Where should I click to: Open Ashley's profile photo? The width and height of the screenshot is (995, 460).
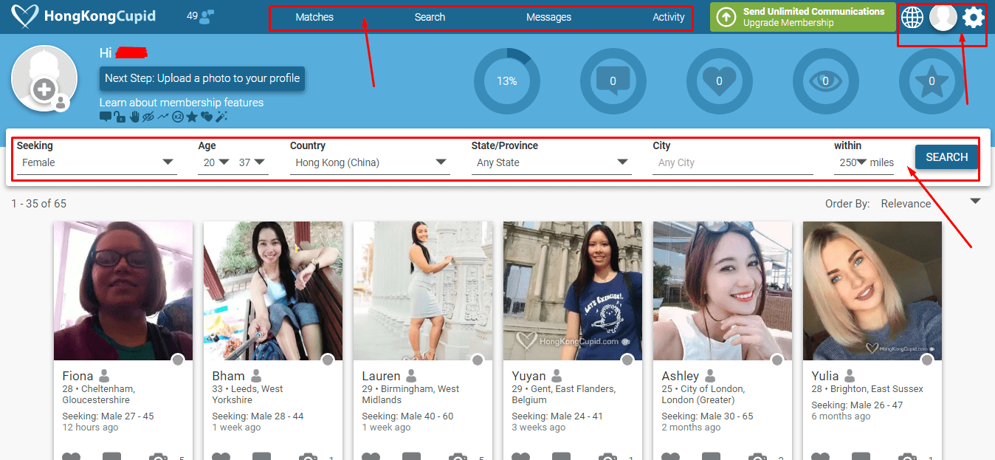pos(723,291)
